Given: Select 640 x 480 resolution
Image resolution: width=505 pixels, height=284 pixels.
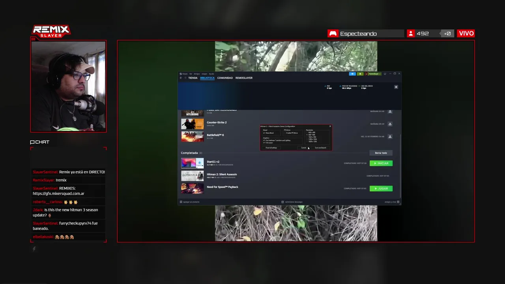Looking at the screenshot, I should [312, 133].
